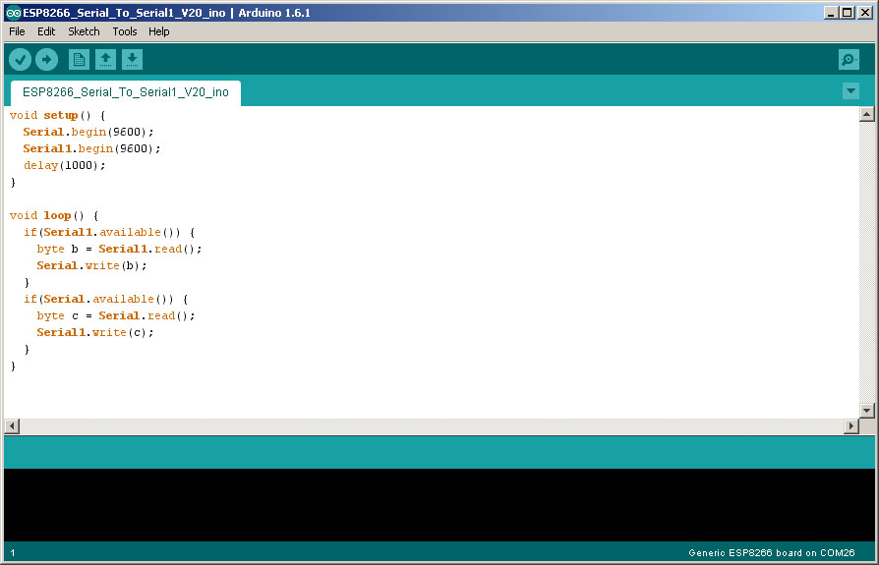Maximize the Arduino window

click(848, 13)
